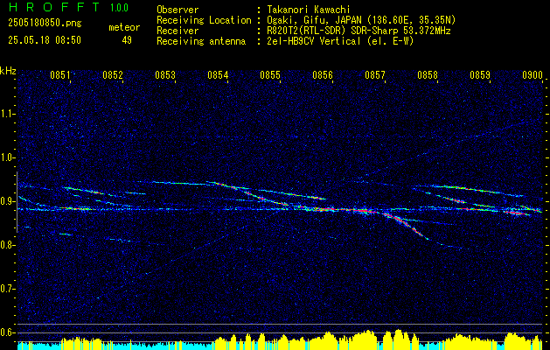This screenshot has width=550, height=350.
Task: Click the 0854 time axis marker
Action: (x=218, y=75)
